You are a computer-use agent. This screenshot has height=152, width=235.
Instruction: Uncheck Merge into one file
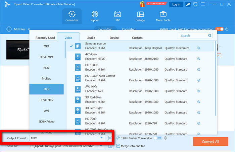(x=118, y=146)
